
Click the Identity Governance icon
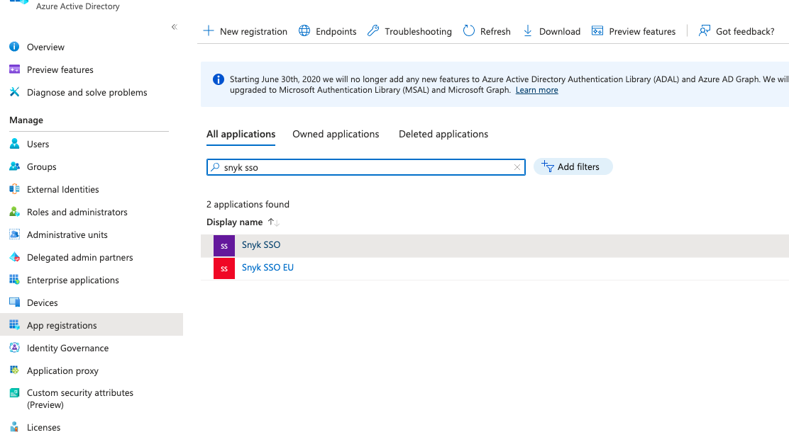[15, 348]
